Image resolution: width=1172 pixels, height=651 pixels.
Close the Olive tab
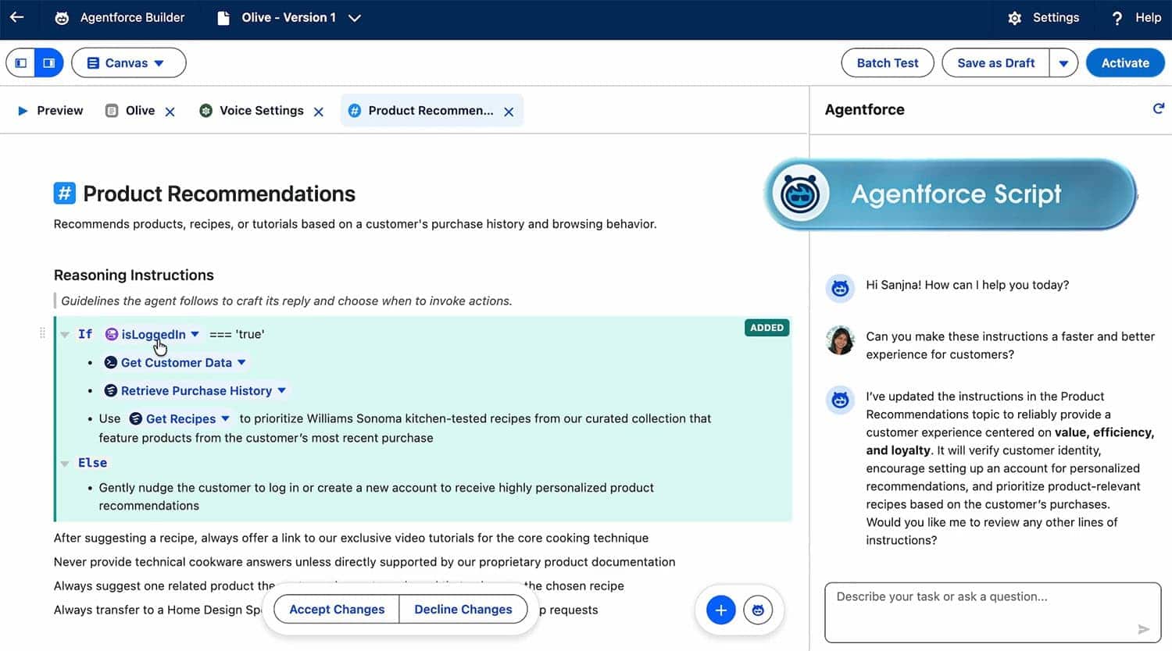click(x=170, y=112)
